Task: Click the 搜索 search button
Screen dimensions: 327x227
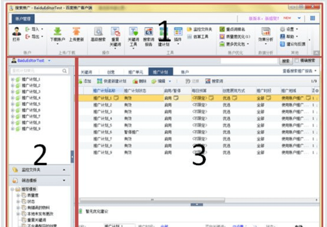Action: 286,61
